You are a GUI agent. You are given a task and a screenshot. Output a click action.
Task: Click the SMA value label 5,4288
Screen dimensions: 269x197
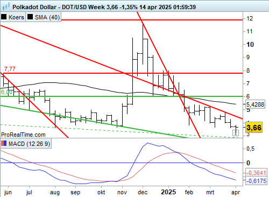(255, 104)
